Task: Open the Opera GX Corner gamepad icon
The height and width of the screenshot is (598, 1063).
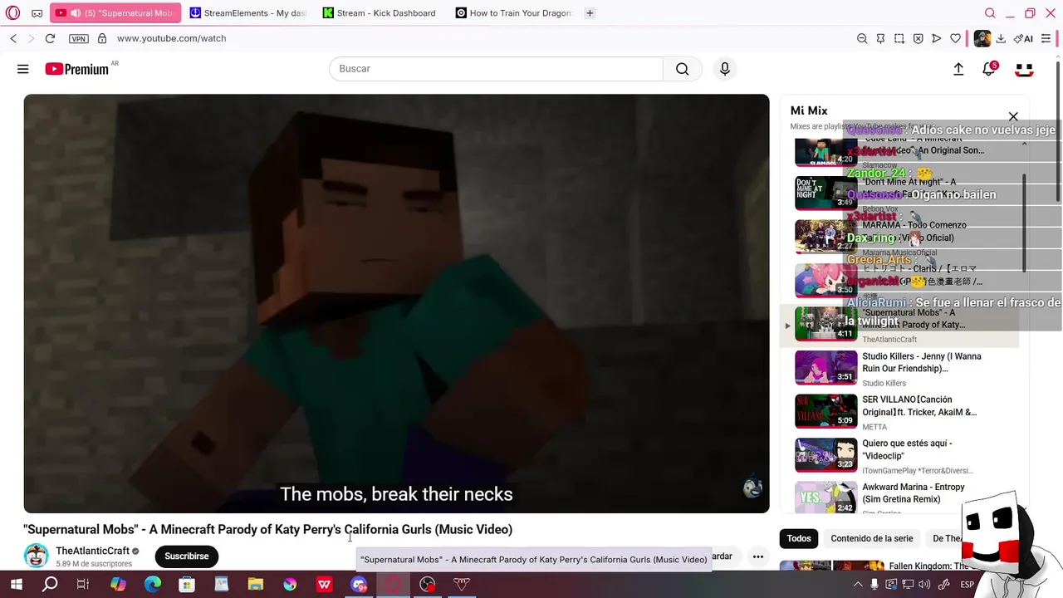Action: point(37,13)
